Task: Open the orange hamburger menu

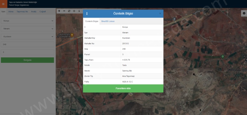Action: 3,4
